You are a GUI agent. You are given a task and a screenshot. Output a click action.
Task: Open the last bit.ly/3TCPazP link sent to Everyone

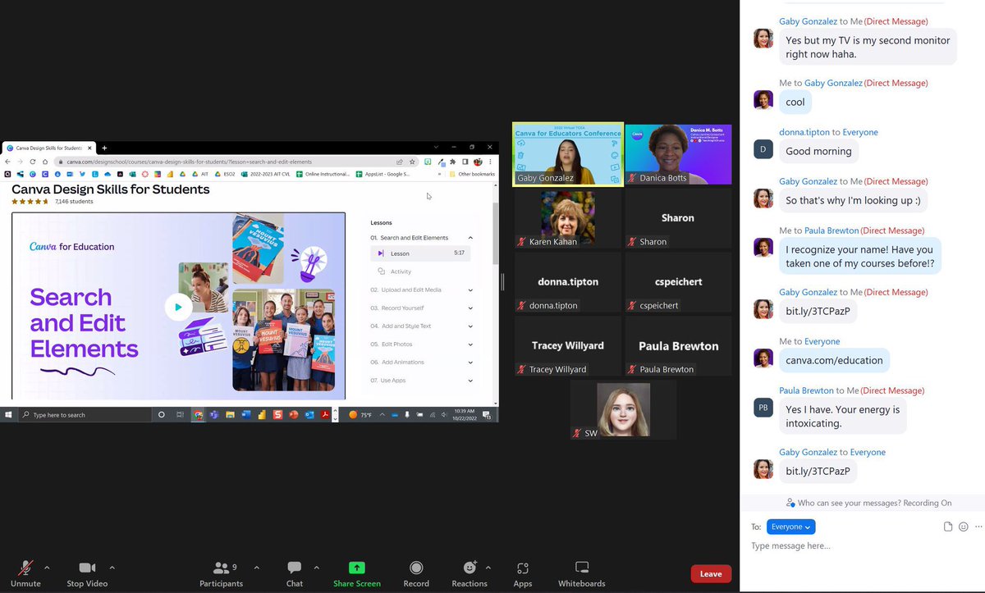[x=818, y=471]
